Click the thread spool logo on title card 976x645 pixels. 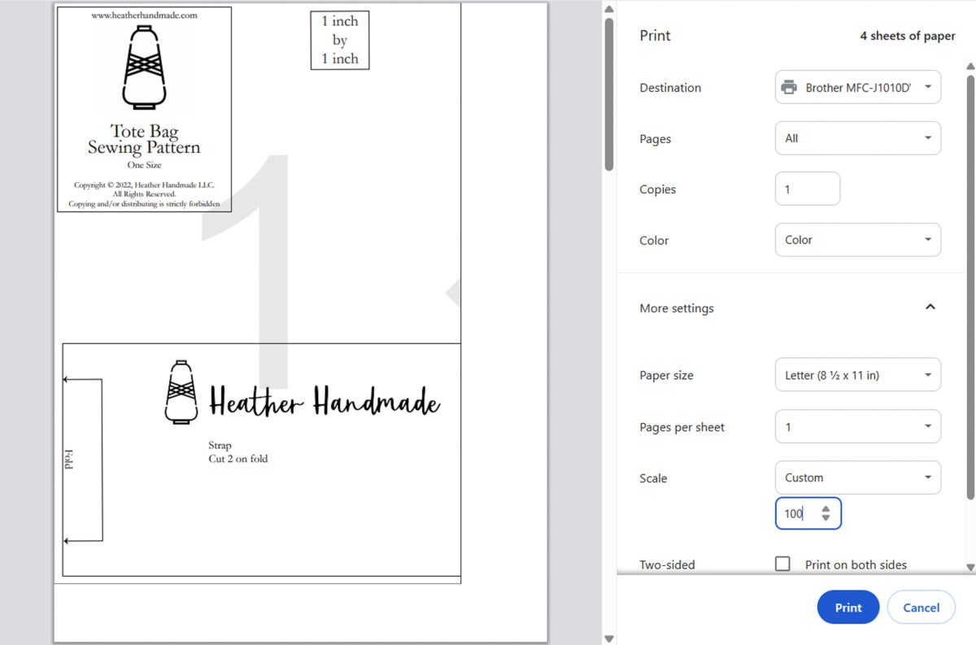tap(144, 66)
